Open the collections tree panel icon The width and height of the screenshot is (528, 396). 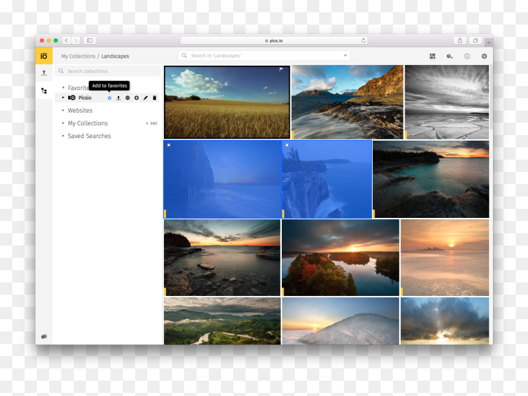coord(44,91)
